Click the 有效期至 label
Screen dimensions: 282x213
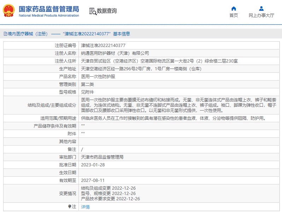point(67,180)
